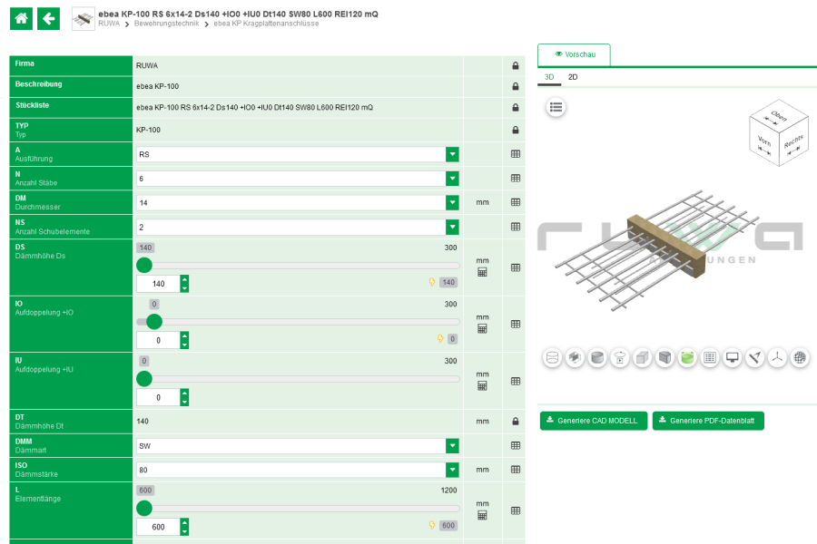Open the Vorschau preview tab

click(x=574, y=55)
